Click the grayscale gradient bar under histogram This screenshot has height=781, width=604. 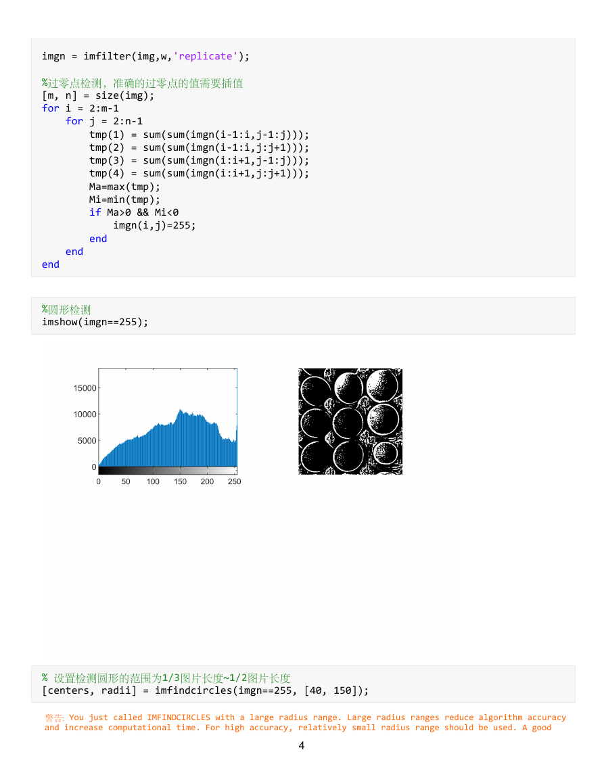coord(168,470)
